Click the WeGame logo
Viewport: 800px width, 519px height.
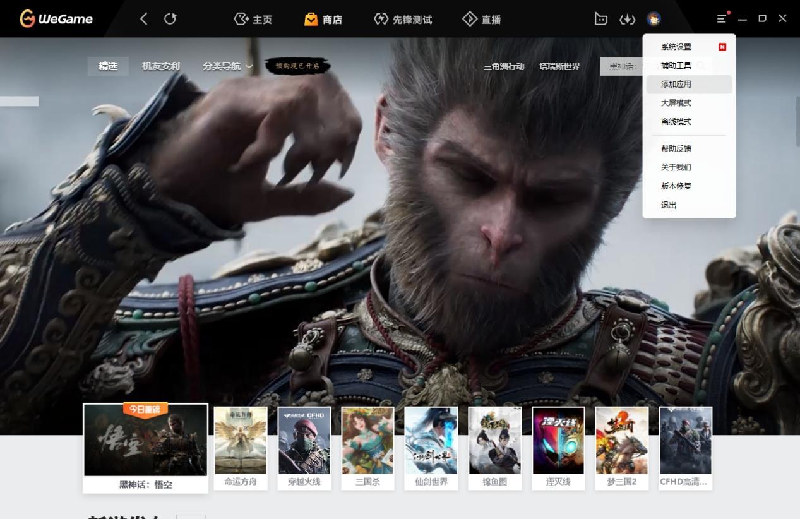[x=56, y=19]
